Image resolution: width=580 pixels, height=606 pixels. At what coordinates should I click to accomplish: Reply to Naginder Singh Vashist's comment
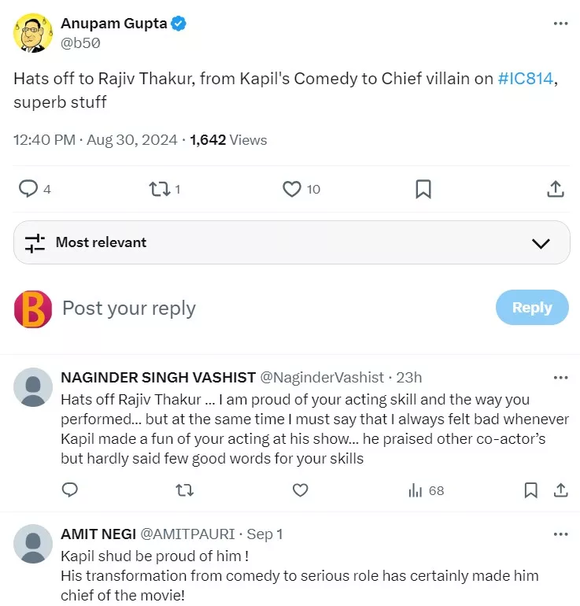(70, 490)
